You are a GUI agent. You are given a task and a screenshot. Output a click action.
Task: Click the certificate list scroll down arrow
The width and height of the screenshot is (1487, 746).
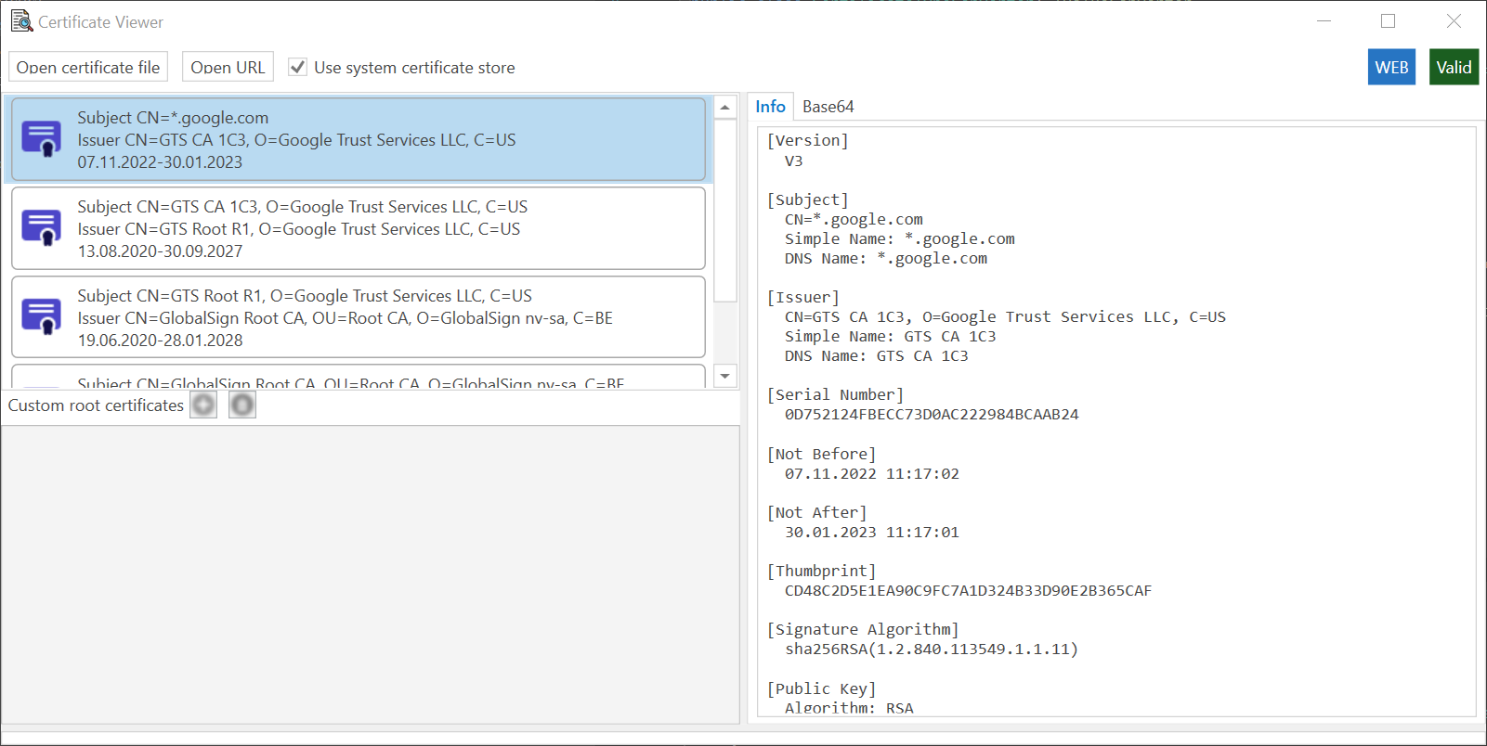click(725, 377)
